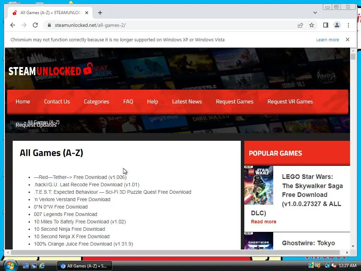Select All Games taskbar button

[x=85, y=266]
